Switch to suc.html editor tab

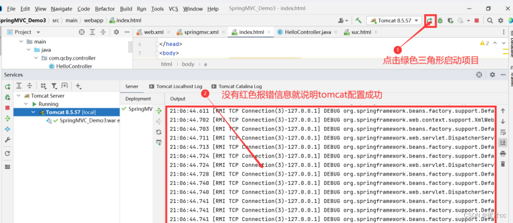tap(361, 32)
